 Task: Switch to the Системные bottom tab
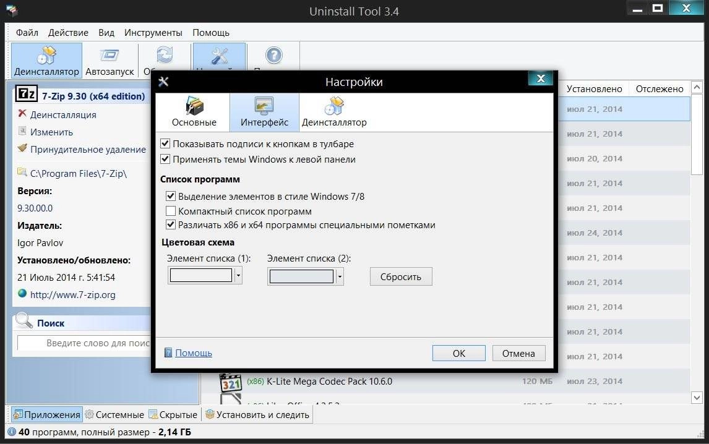(115, 414)
